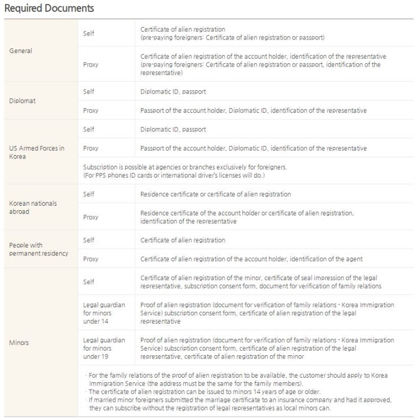Select People with permanent residency cell
This screenshot has height=420, width=417.
(x=41, y=249)
